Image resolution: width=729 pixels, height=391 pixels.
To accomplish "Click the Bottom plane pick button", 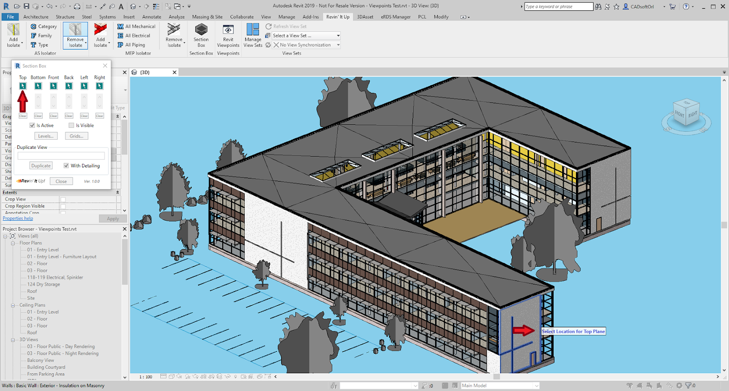I will tap(38, 86).
